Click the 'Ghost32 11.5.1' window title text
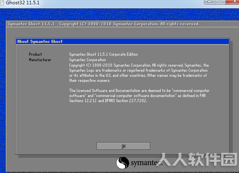The height and width of the screenshot is (173, 239). coord(23,3)
